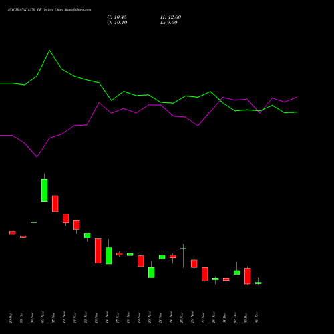Click the last green candle above 04 Dec
Viewport: 334px width, 334px height.
(x=259, y=283)
